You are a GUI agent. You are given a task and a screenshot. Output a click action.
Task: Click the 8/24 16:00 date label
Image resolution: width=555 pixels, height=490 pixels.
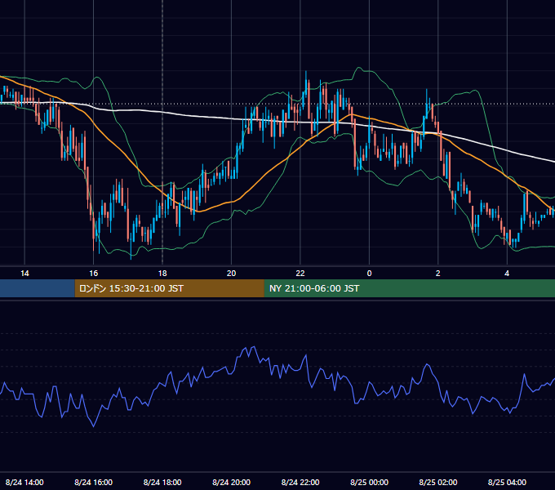tap(93, 482)
